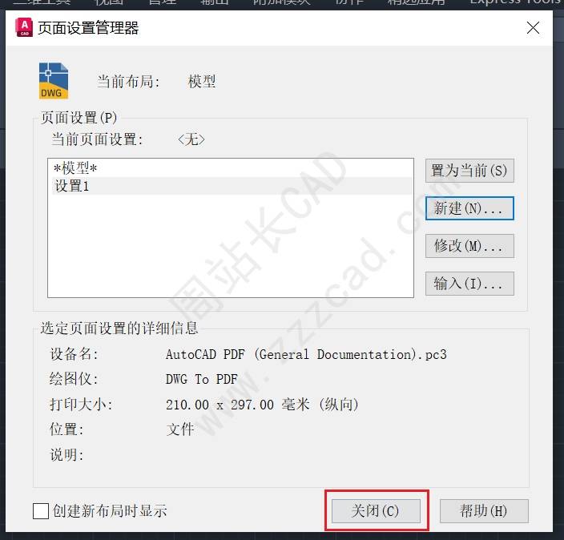The width and height of the screenshot is (564, 540).
Task: Click the 输入(I)... button
Action: point(469,284)
